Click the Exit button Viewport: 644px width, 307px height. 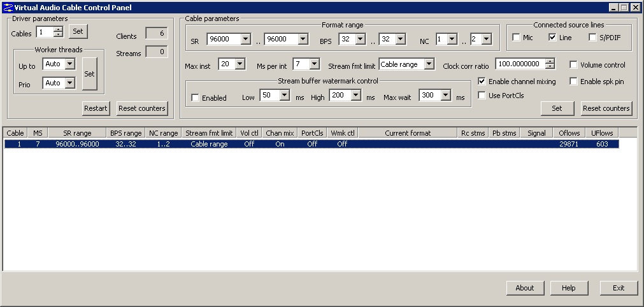[x=619, y=288]
